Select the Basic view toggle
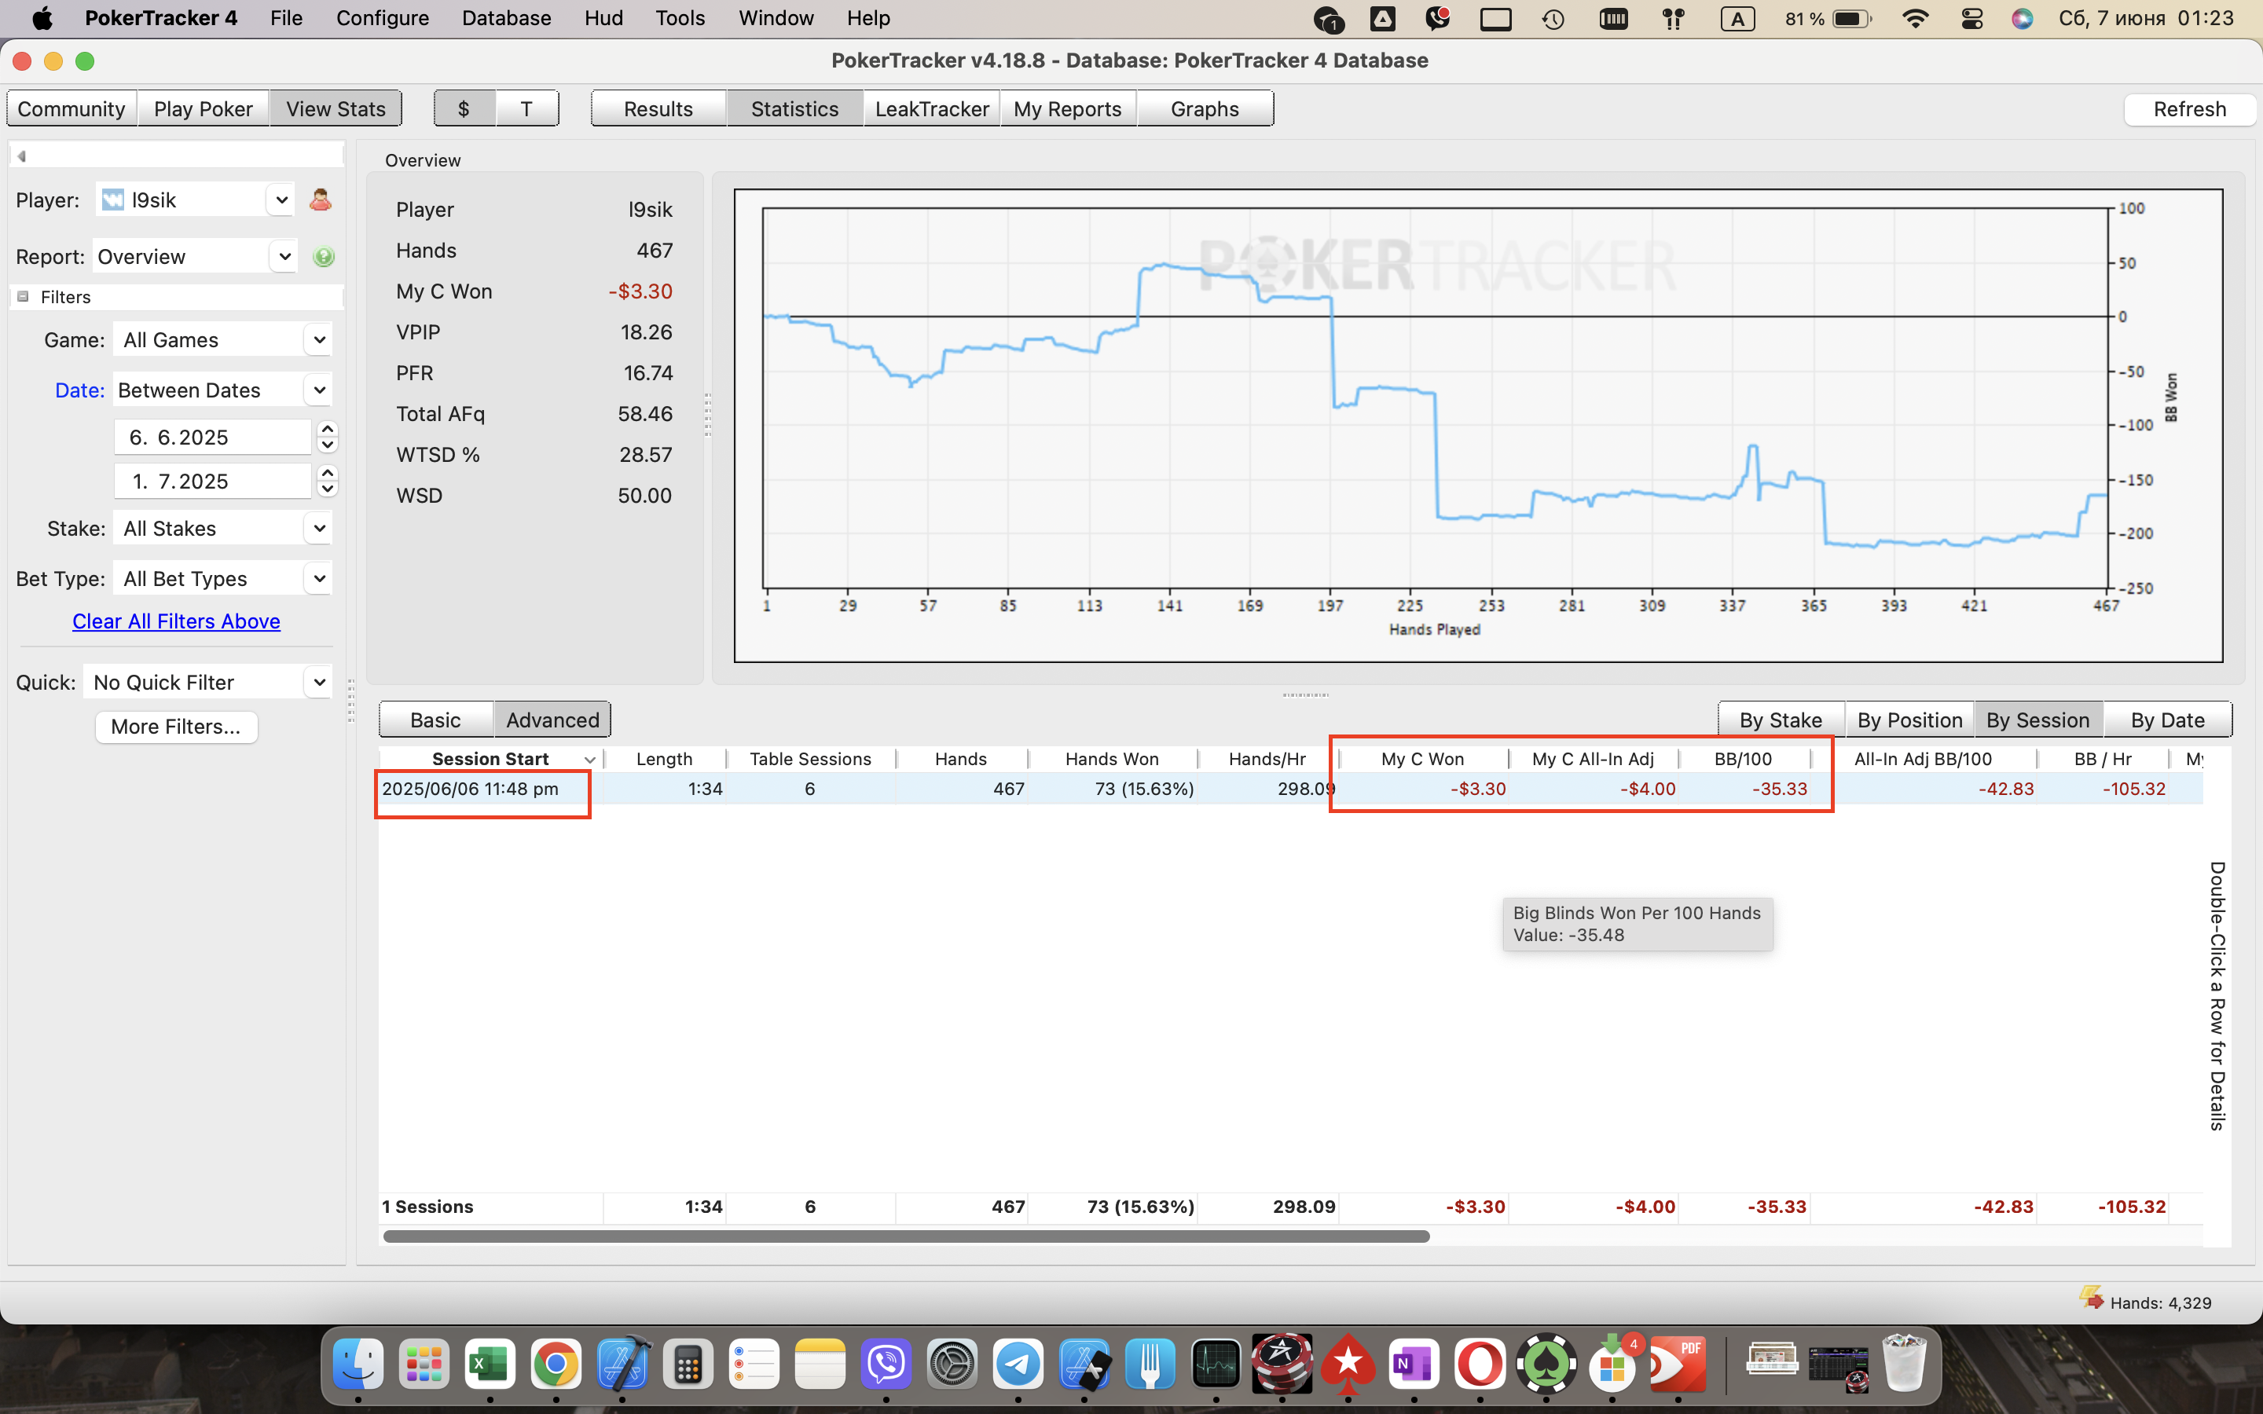2263x1414 pixels. (x=436, y=719)
